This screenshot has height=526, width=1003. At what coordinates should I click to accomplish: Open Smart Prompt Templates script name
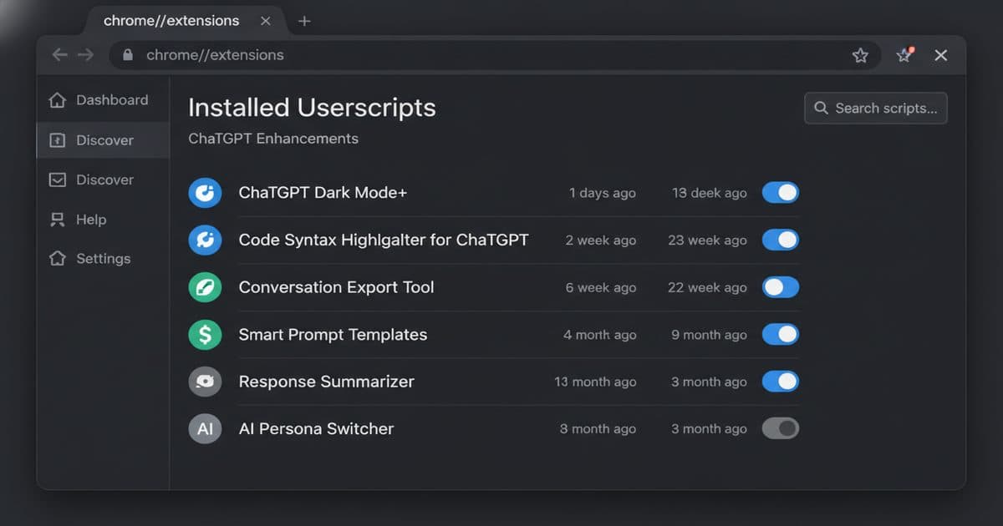click(x=333, y=335)
